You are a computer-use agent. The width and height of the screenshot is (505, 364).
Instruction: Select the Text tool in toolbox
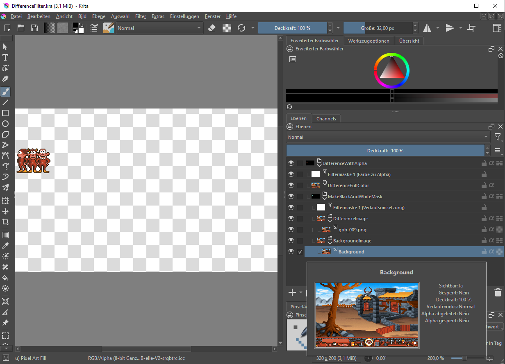point(5,57)
